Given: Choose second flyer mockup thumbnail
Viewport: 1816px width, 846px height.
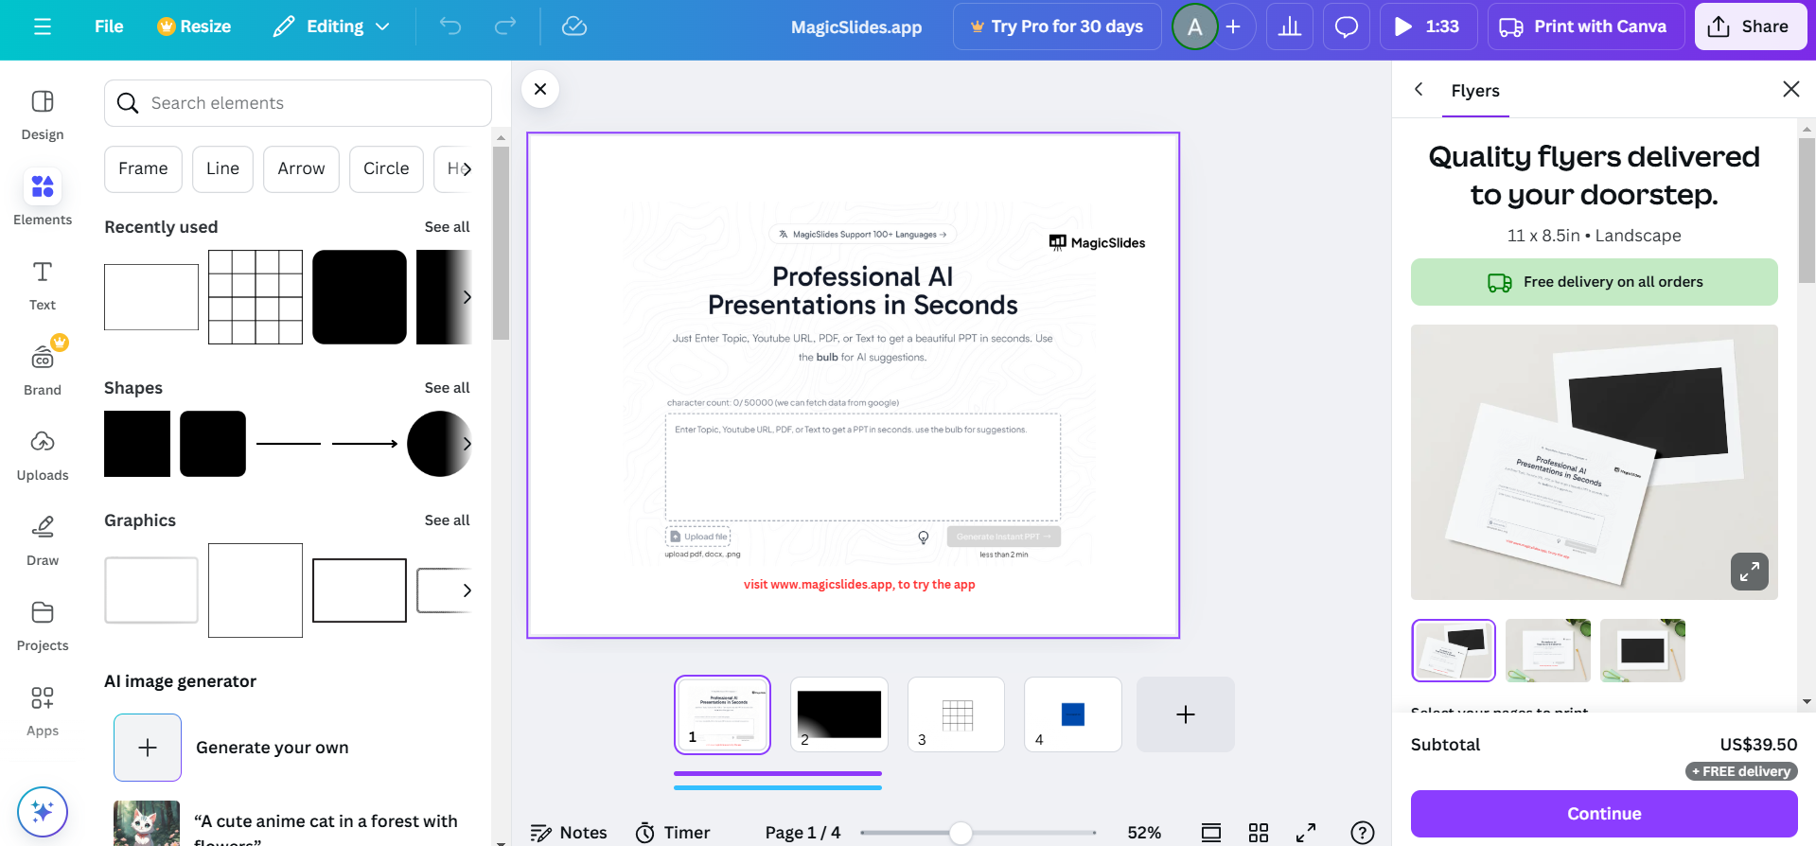Looking at the screenshot, I should [1548, 651].
